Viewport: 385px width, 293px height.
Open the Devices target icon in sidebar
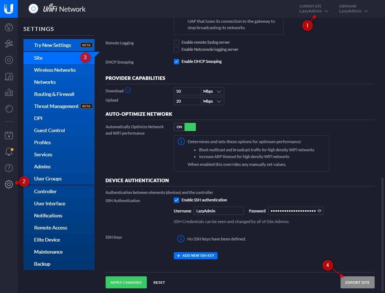pos(9,60)
